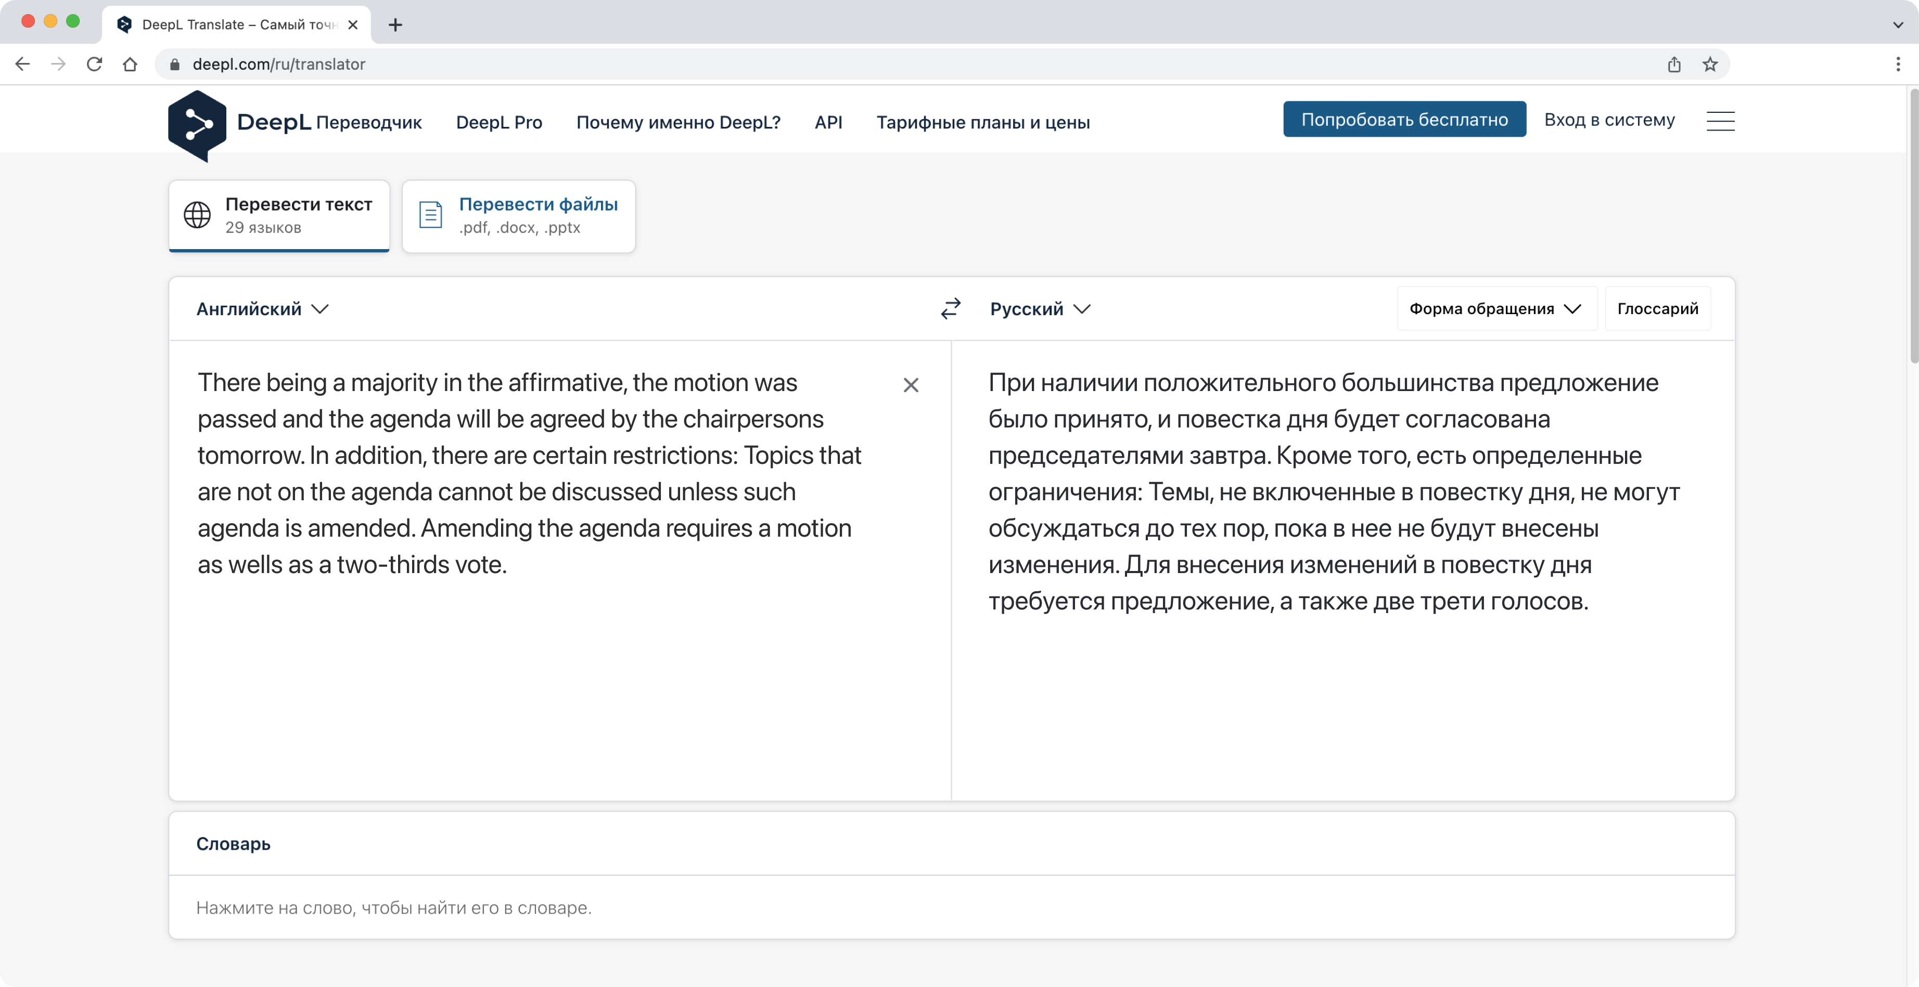
Task: Open the Русский target language dropdown
Action: point(1040,309)
